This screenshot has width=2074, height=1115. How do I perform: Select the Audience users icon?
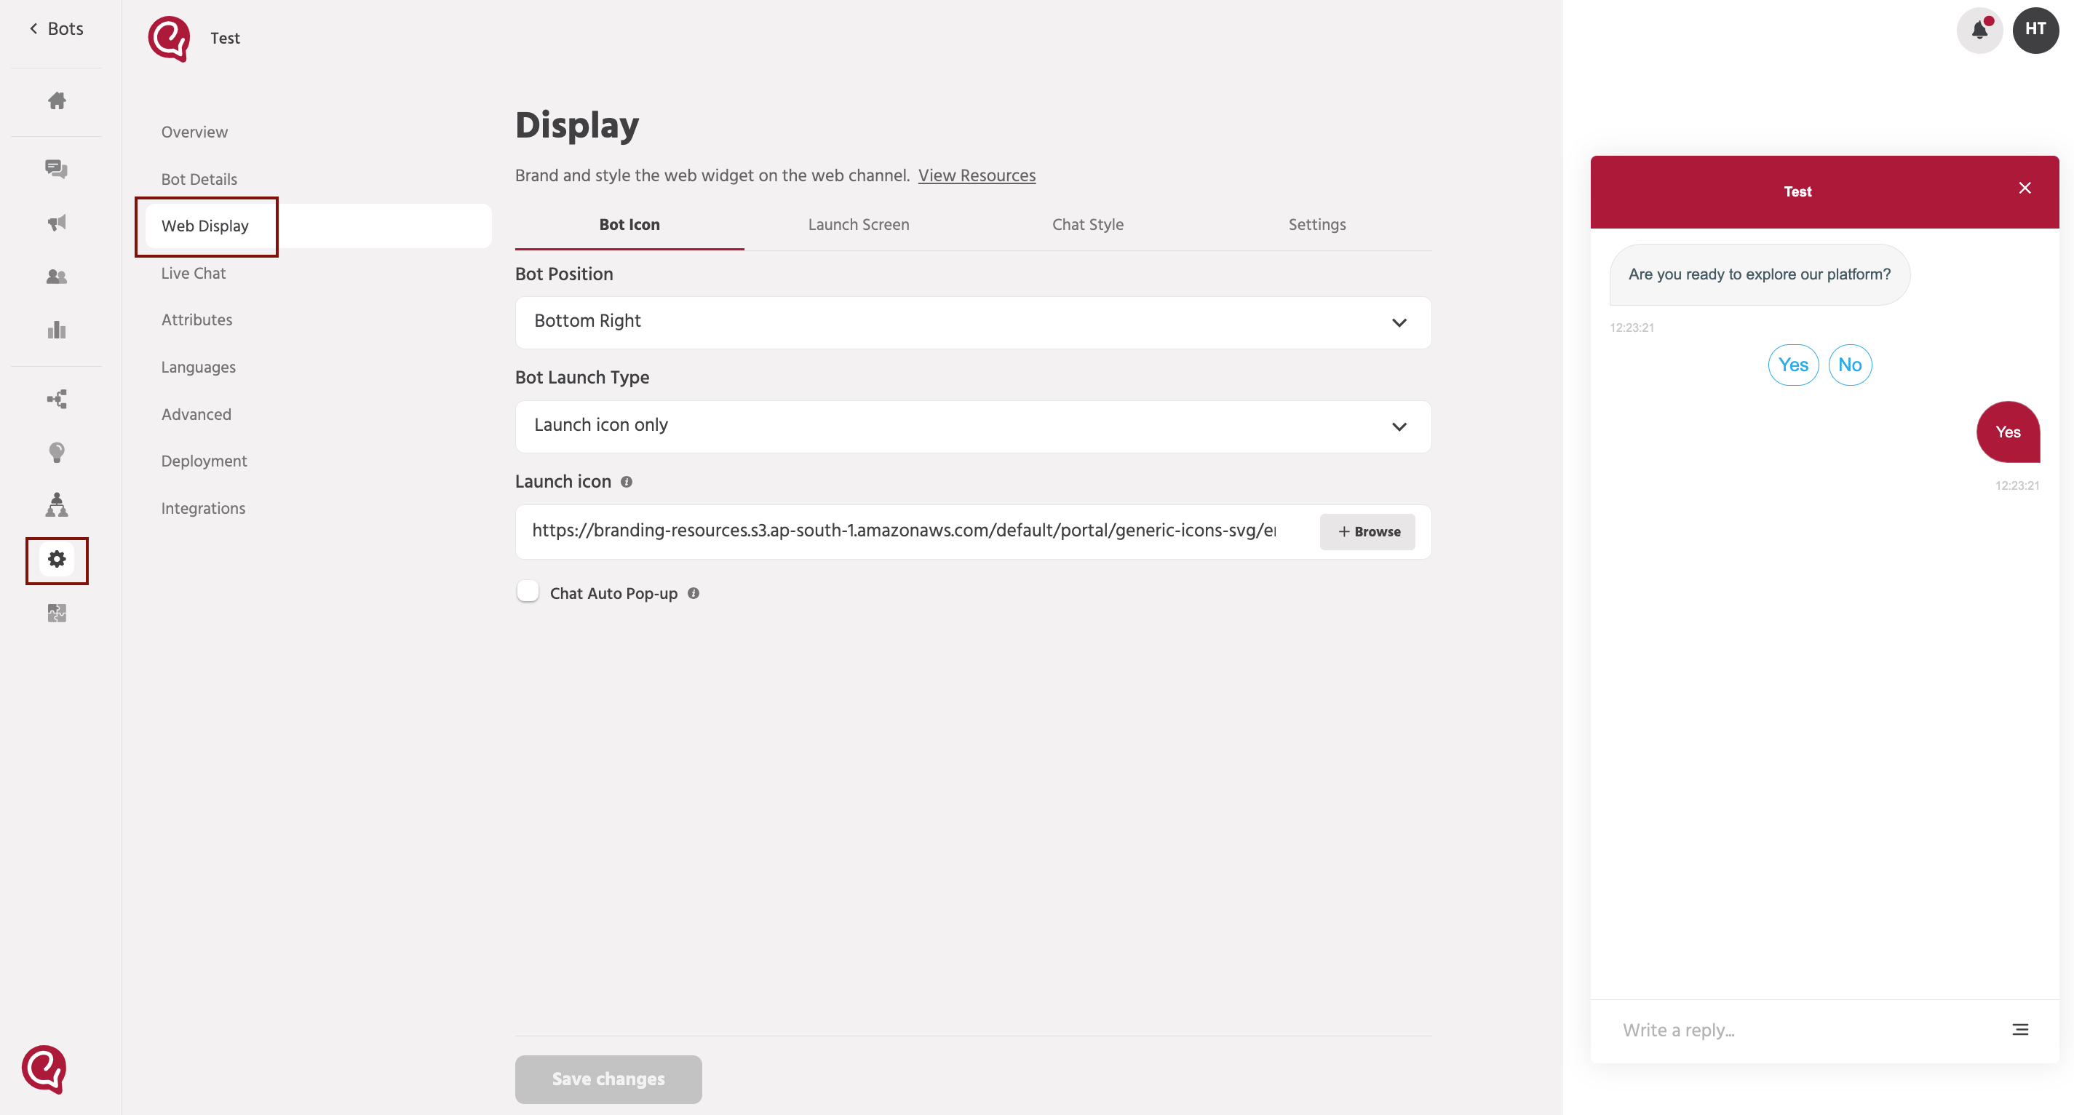(56, 276)
